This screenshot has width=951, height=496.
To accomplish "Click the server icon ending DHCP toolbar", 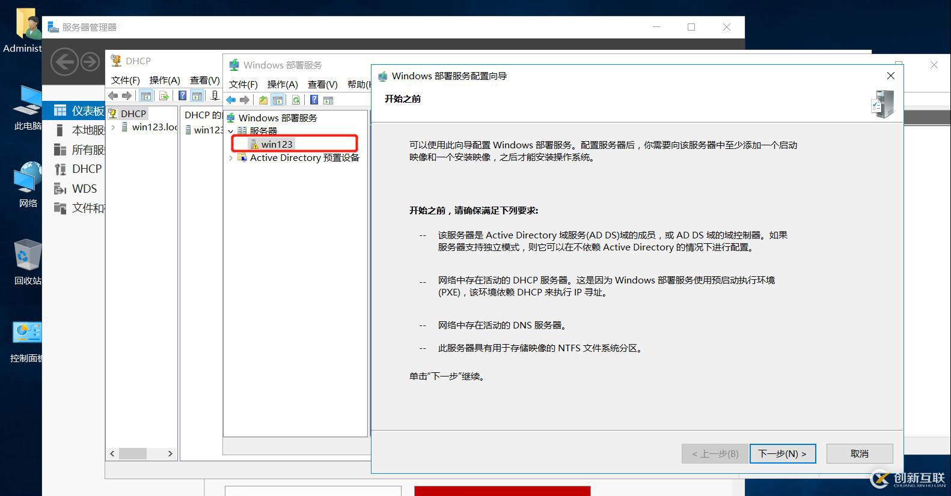I will coord(215,95).
